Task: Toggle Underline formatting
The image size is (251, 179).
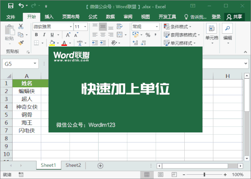Action: click(52, 35)
